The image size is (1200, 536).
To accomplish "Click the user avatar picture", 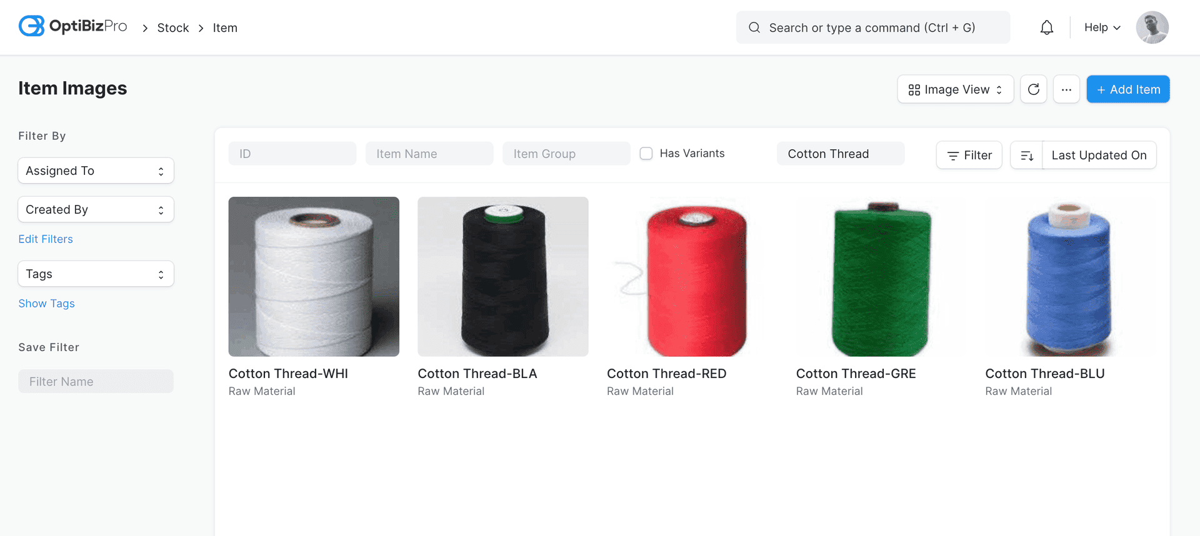I will click(x=1152, y=27).
